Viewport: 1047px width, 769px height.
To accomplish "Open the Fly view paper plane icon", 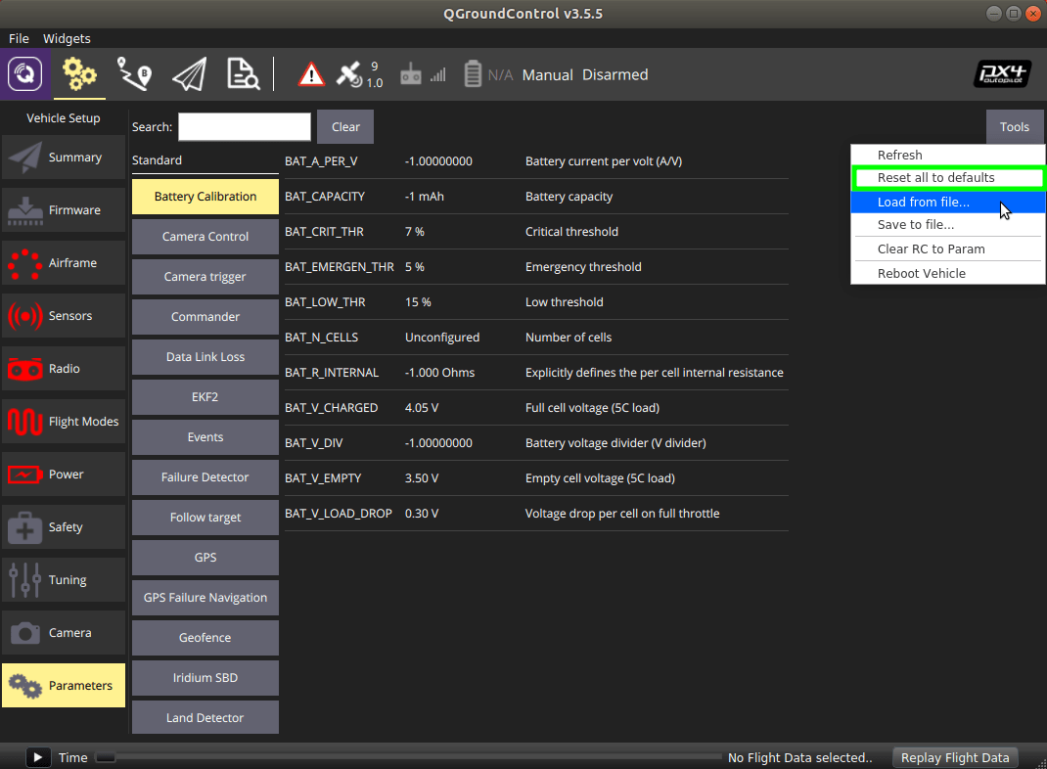I will (x=190, y=74).
